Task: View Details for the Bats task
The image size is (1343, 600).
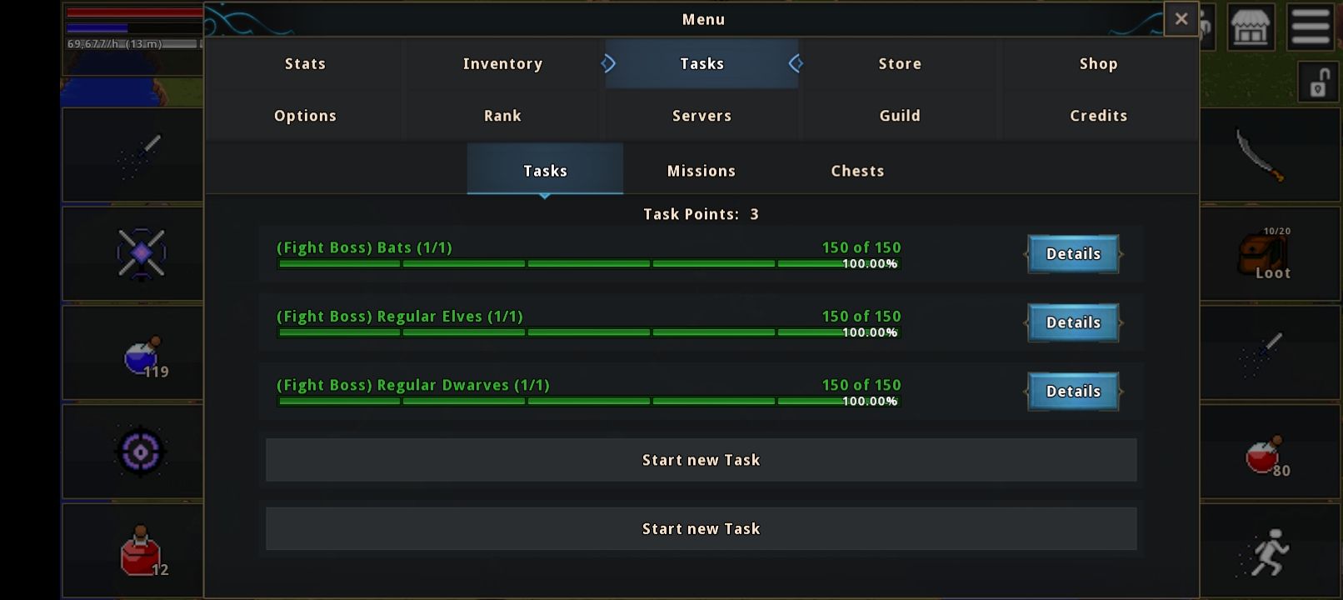Action: pyautogui.click(x=1073, y=253)
